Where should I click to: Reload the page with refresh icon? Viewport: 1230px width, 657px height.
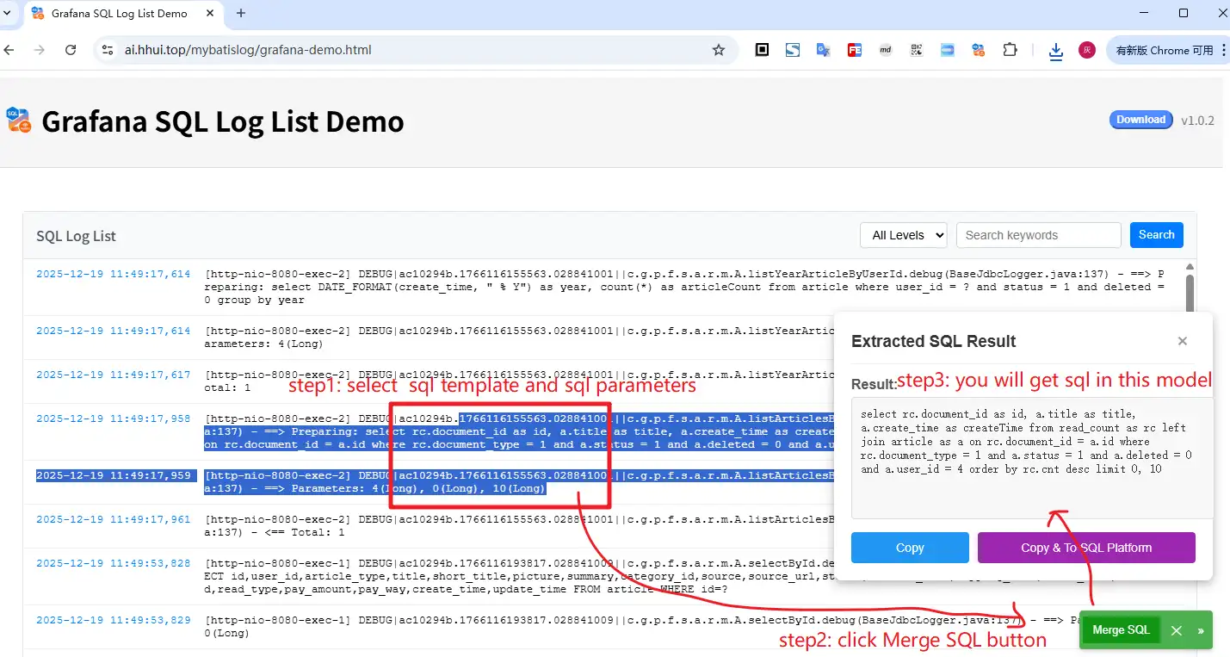click(71, 50)
